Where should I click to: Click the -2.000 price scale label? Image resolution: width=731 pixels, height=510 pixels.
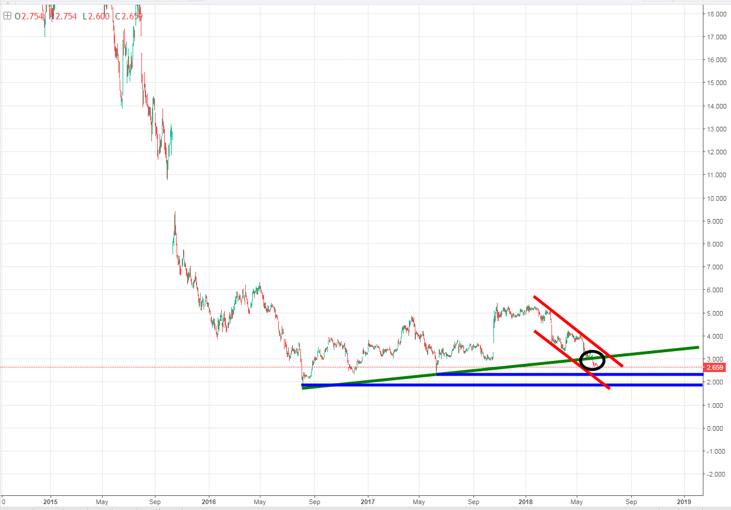coord(717,474)
